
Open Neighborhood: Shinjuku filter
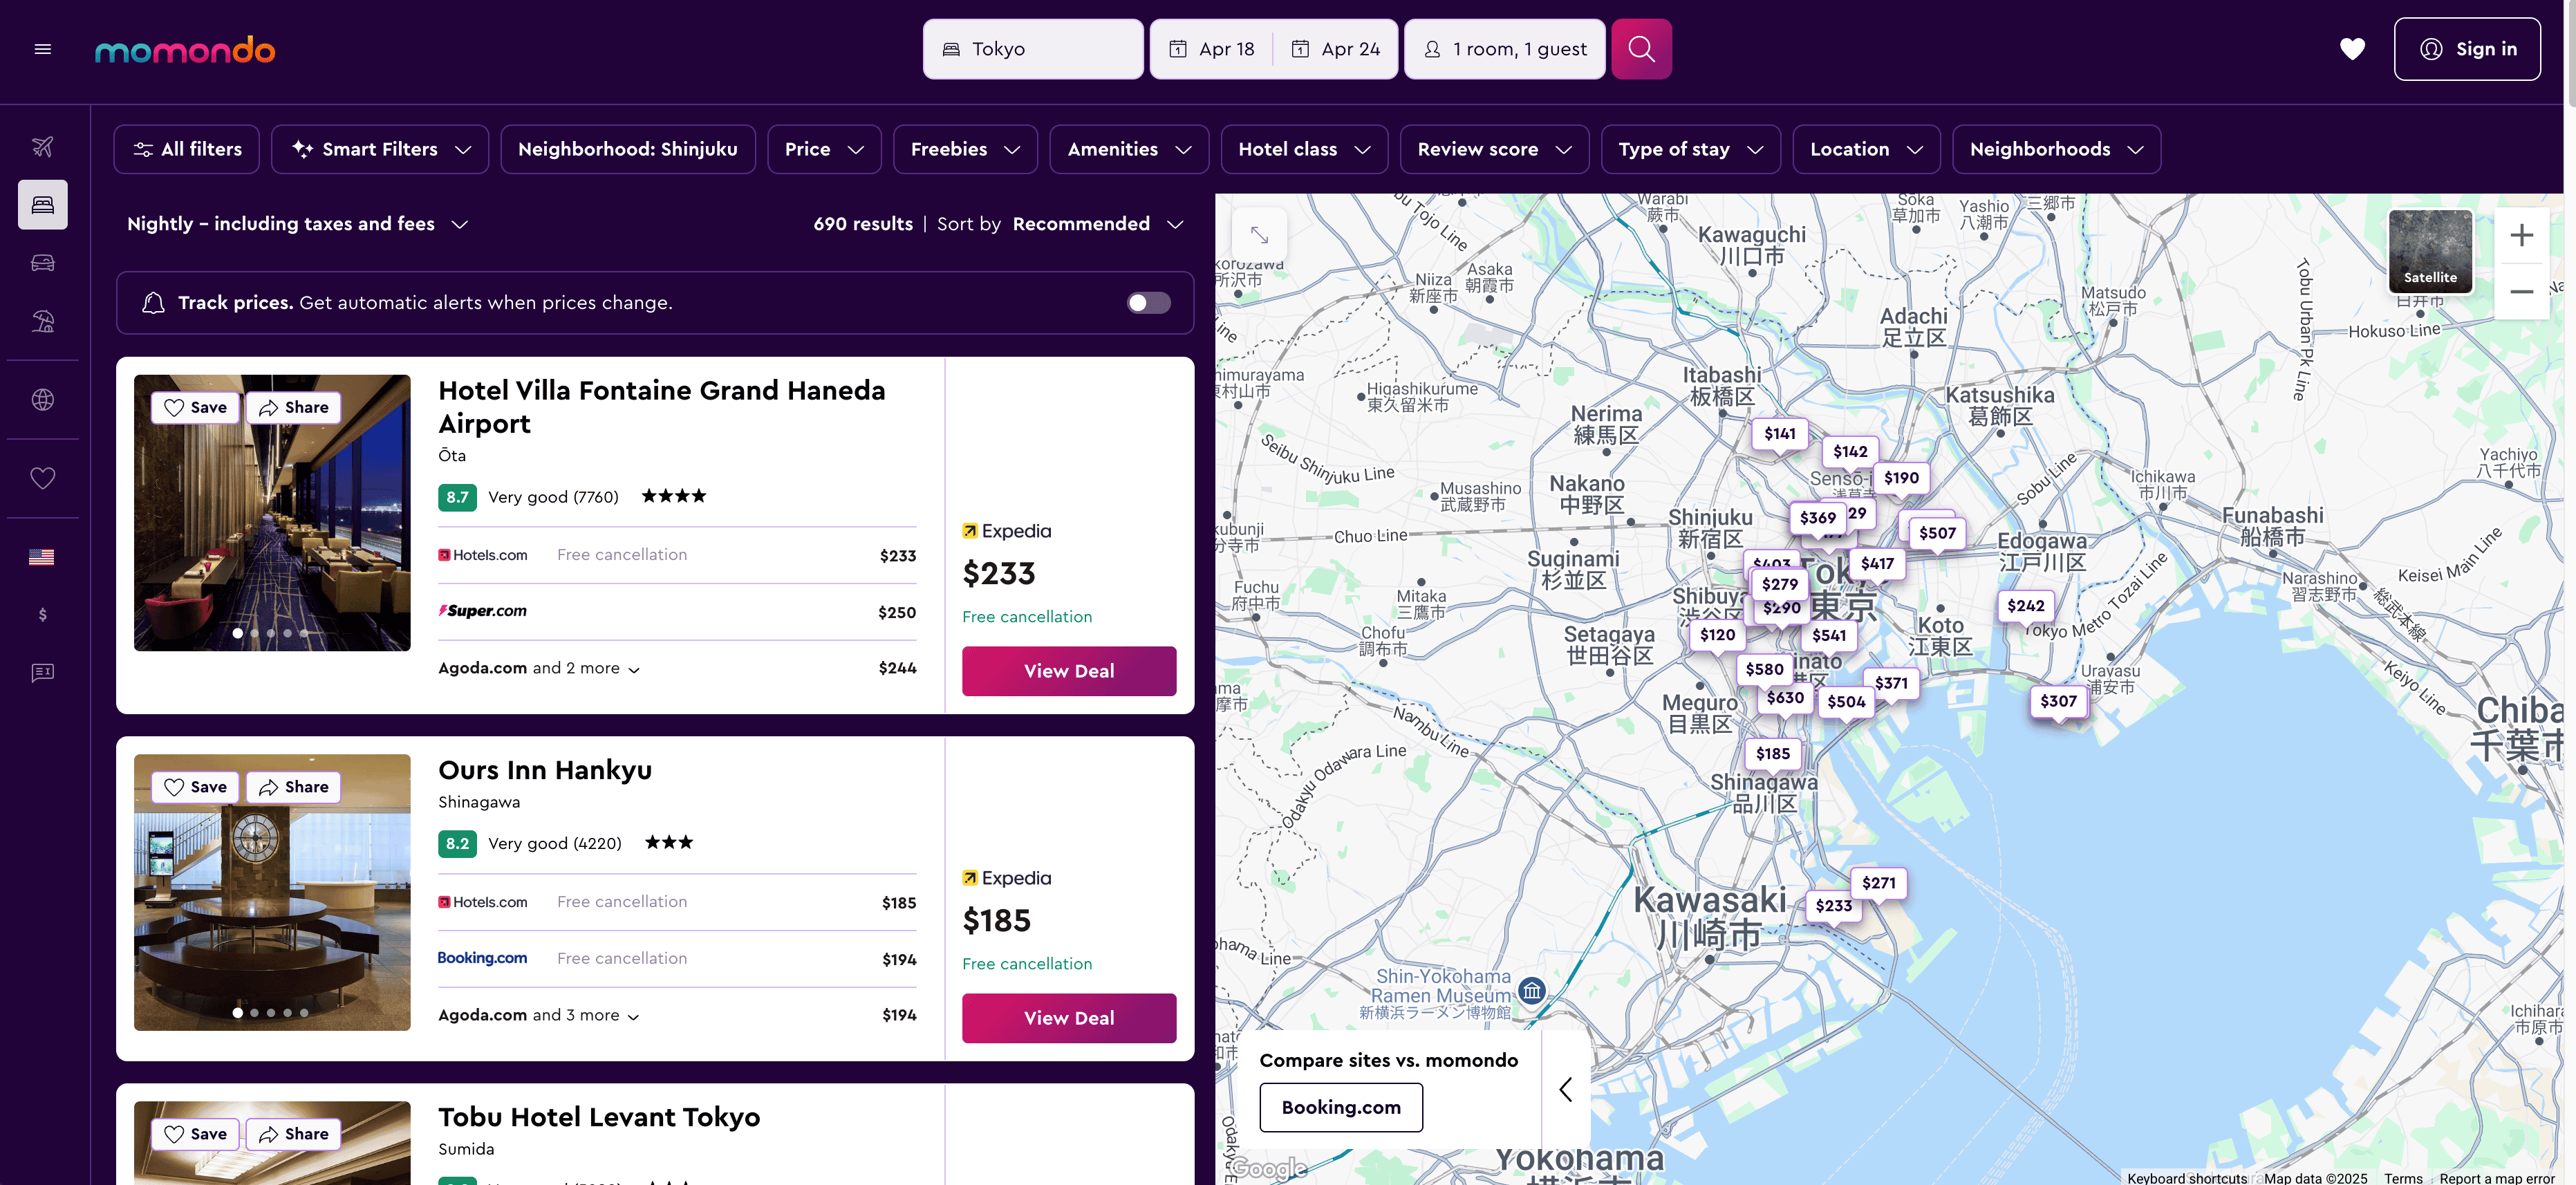click(x=627, y=149)
